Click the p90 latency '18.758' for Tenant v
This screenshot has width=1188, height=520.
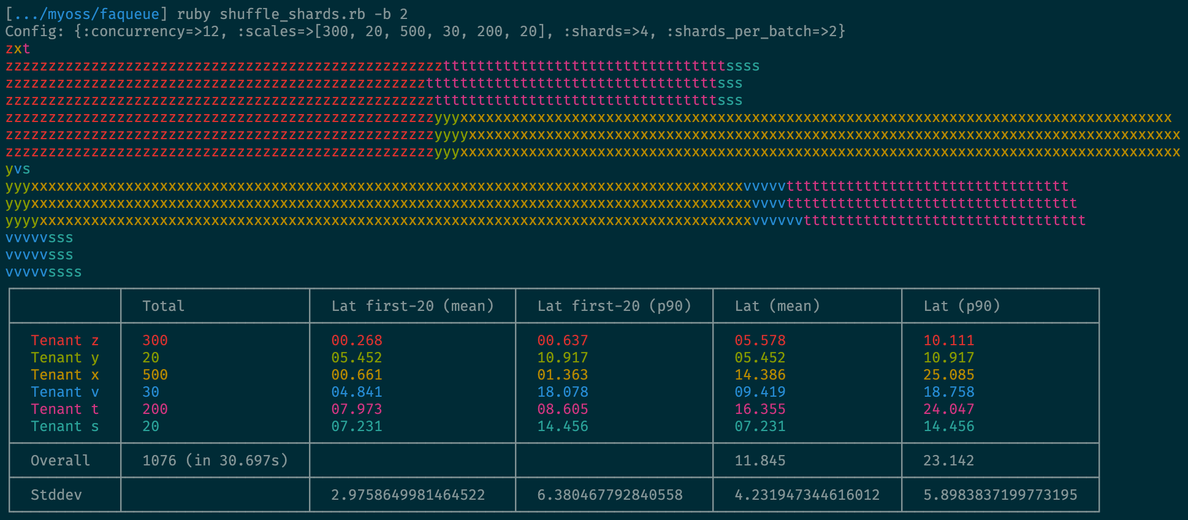pos(949,392)
